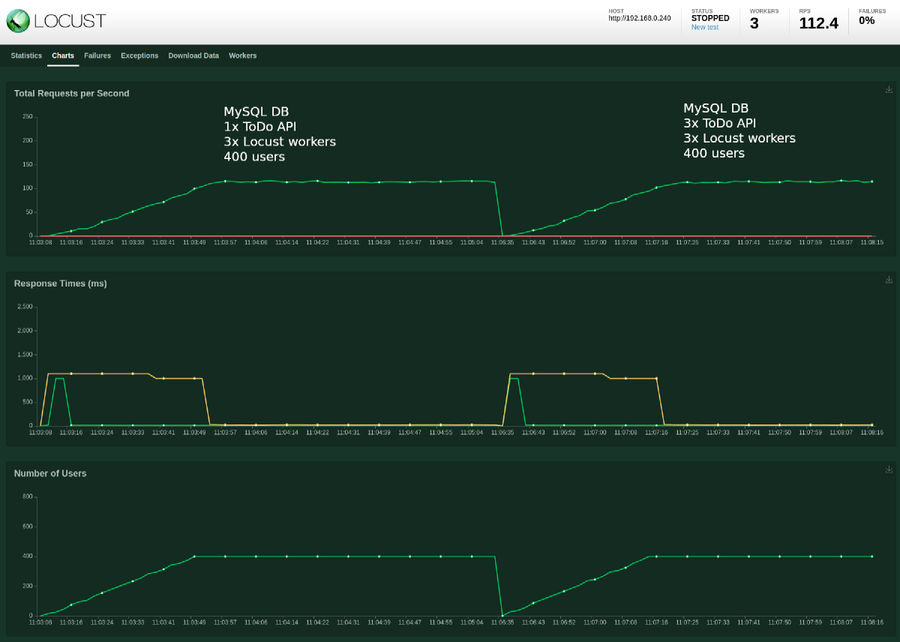This screenshot has width=900, height=642.
Task: Click the 250 label on the requests axis
Action: (x=28, y=116)
